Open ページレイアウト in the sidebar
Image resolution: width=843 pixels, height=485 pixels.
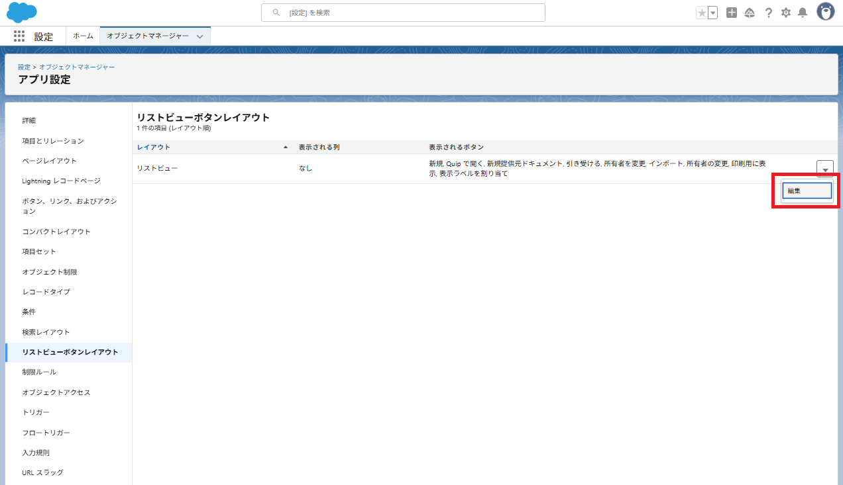pos(49,161)
